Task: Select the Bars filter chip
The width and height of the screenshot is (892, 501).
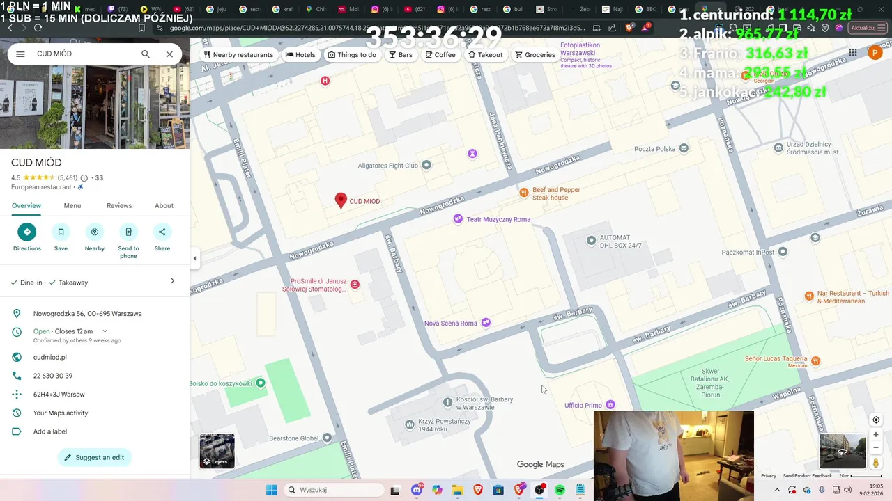Action: coord(401,55)
